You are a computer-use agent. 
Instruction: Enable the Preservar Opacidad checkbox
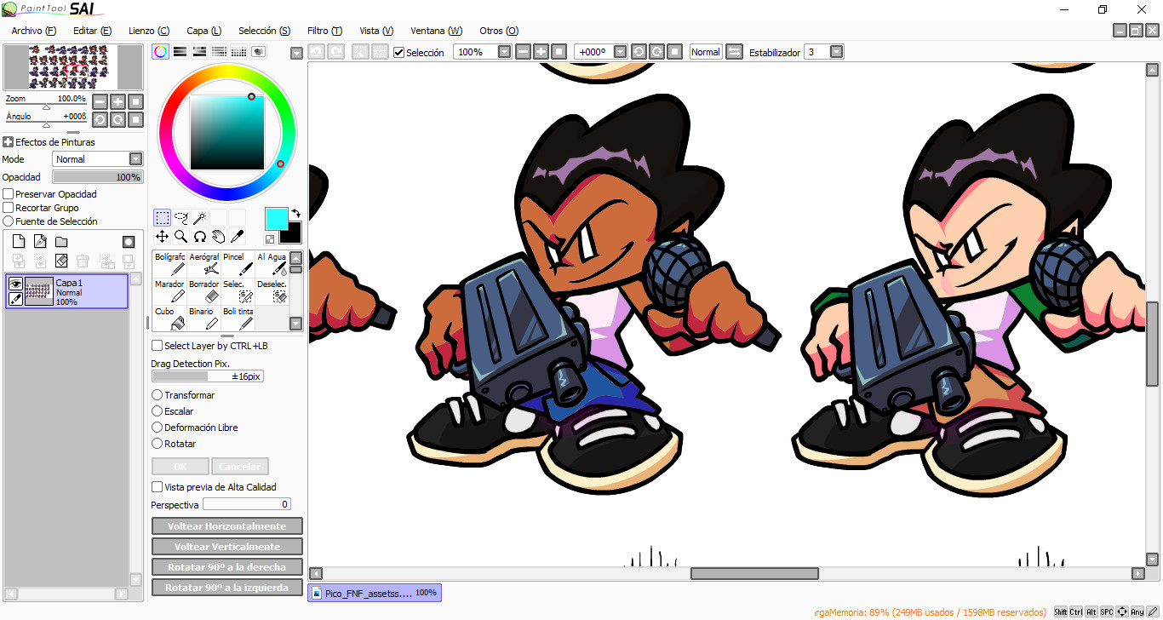pos(9,194)
